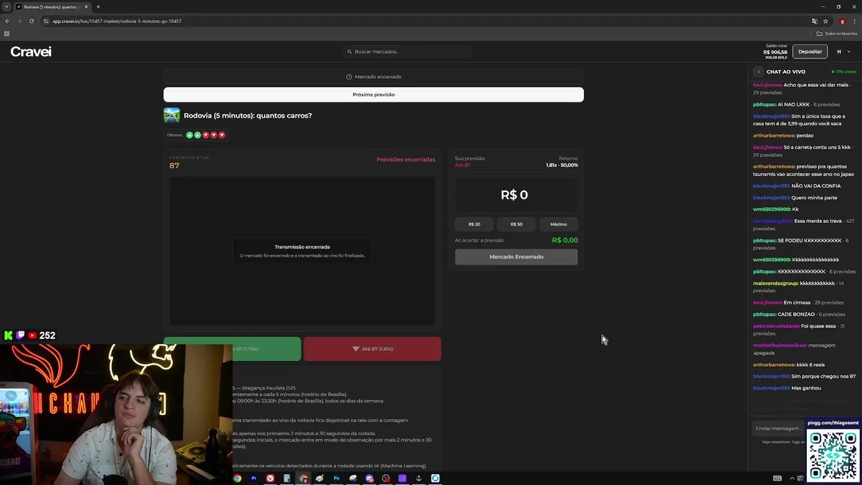Click the YouTube icon in stream overlay
The image size is (862, 485).
pyautogui.click(x=32, y=335)
